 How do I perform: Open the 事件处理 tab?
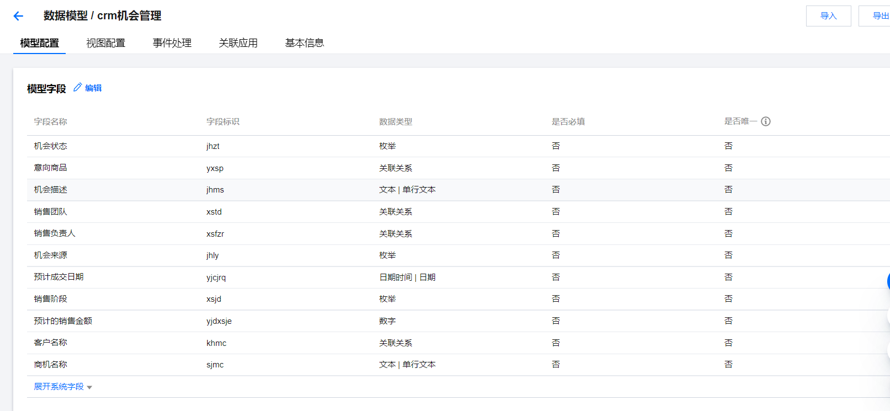(172, 43)
